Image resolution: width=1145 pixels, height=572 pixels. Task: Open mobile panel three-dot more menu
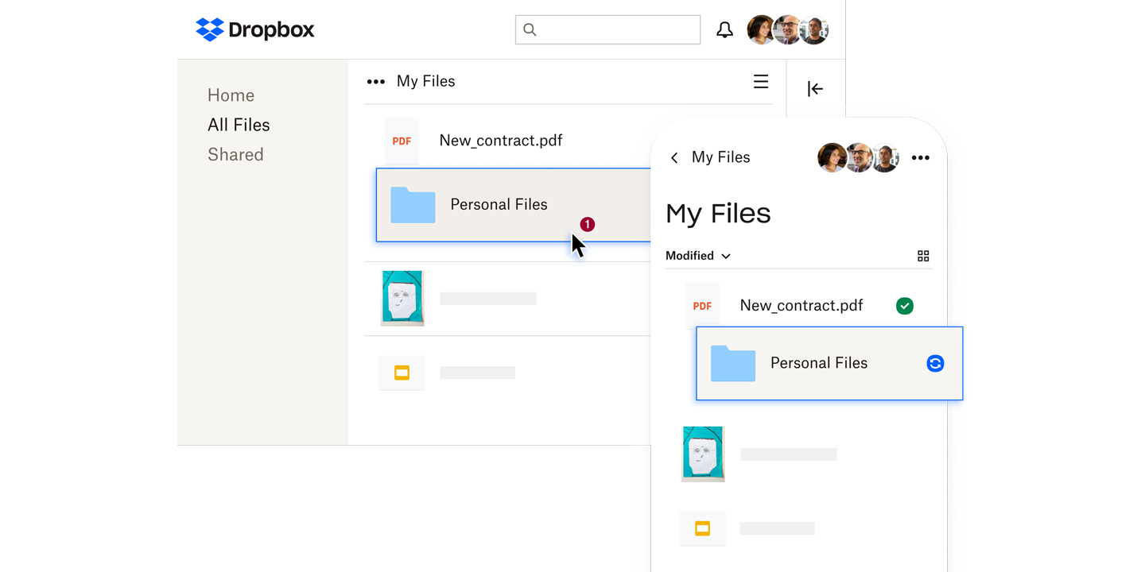pyautogui.click(x=920, y=158)
